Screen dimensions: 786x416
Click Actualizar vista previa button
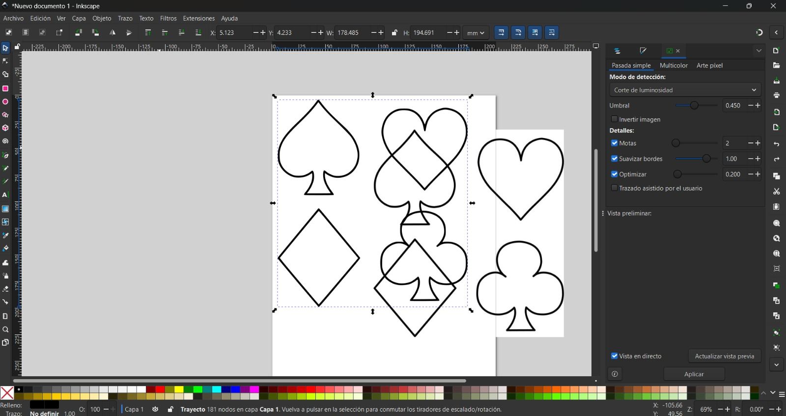pos(724,356)
